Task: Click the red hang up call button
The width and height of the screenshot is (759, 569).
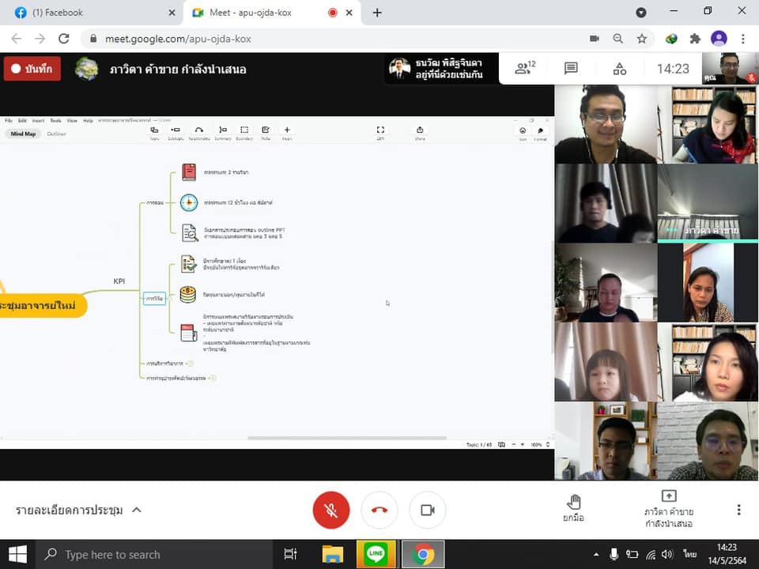Action: click(x=379, y=510)
